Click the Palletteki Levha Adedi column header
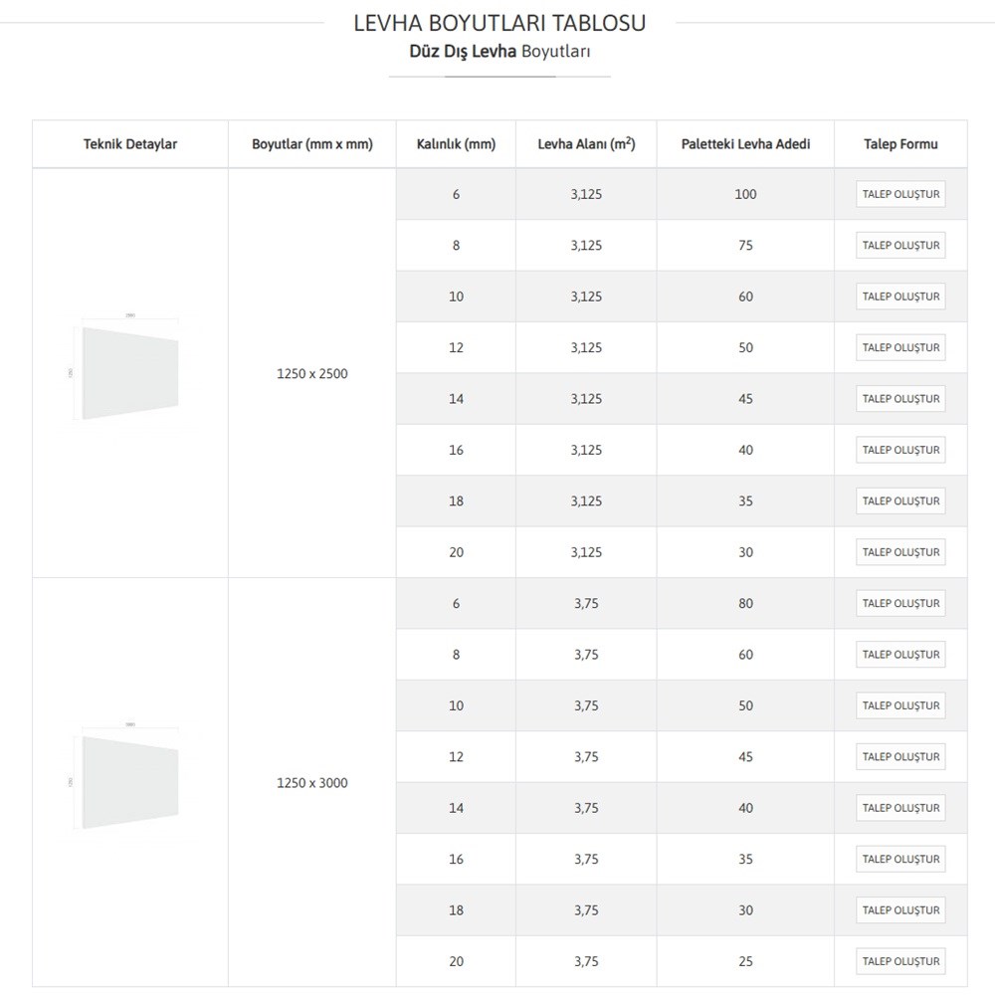The height and width of the screenshot is (995, 995). click(745, 144)
